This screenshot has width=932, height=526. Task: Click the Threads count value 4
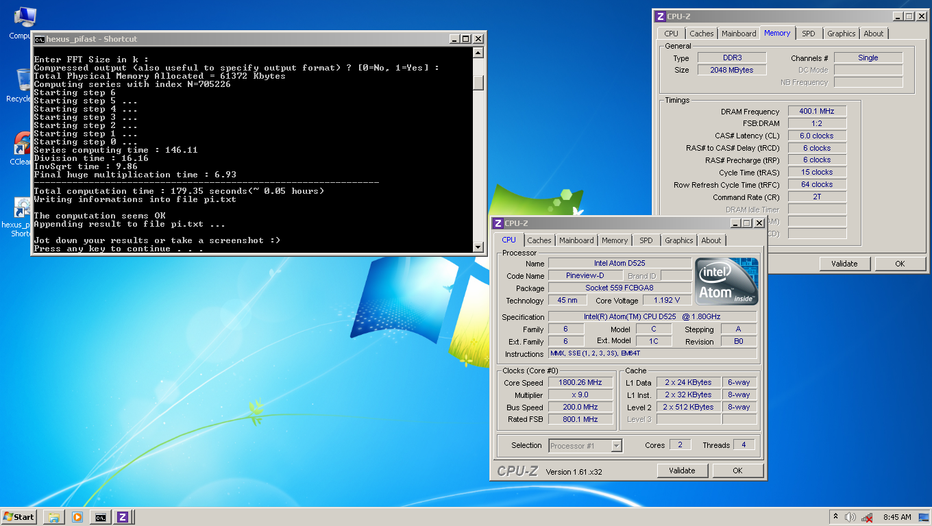(743, 445)
